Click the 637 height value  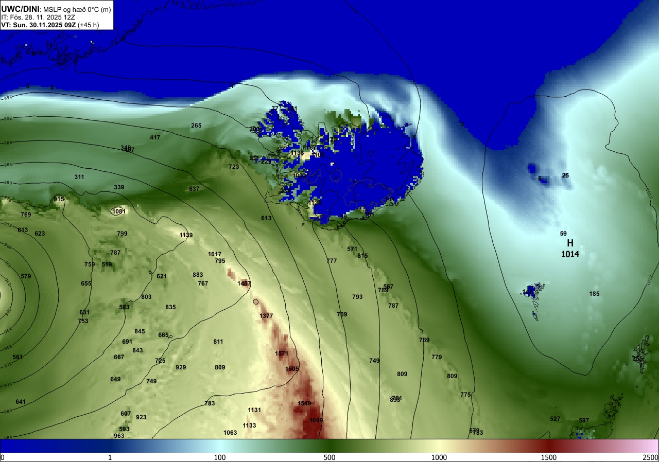194,189
